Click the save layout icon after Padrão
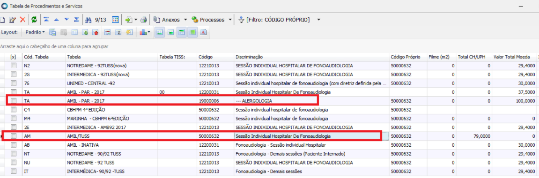The image size is (539, 178). (52, 32)
